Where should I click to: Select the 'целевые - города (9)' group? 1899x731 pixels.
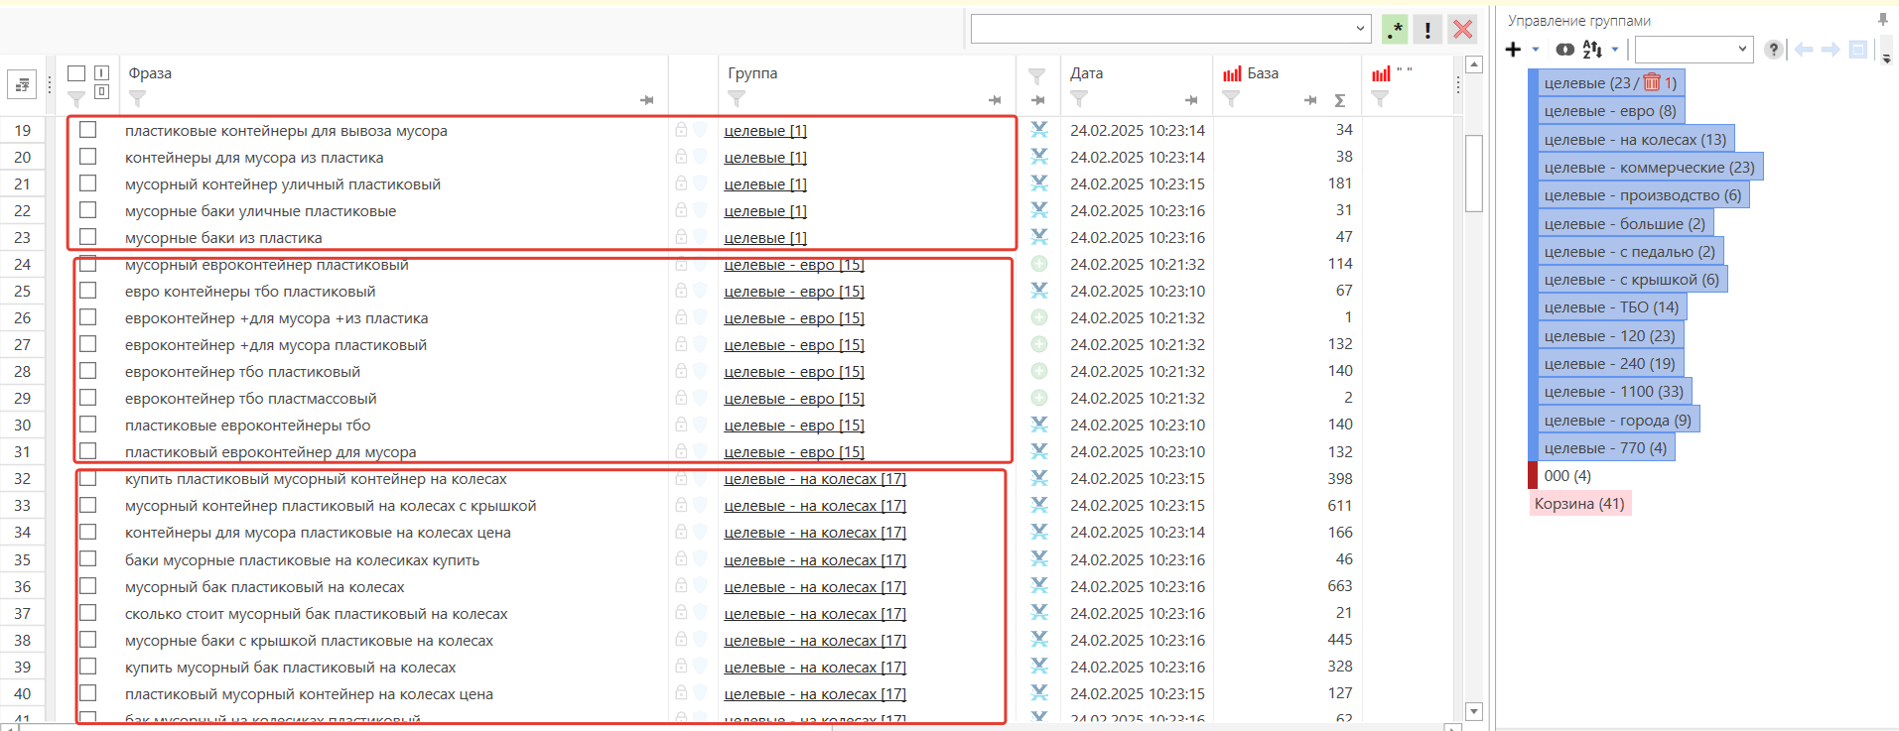tap(1618, 421)
